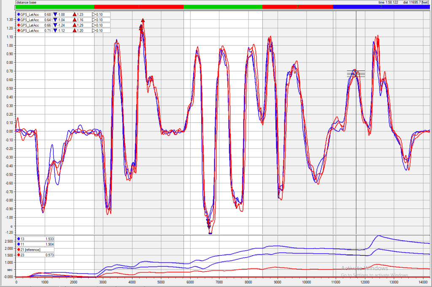Click red dot of last GPS_LatAcc channel
Screen dimensions: 432x287
[x=19, y=31]
